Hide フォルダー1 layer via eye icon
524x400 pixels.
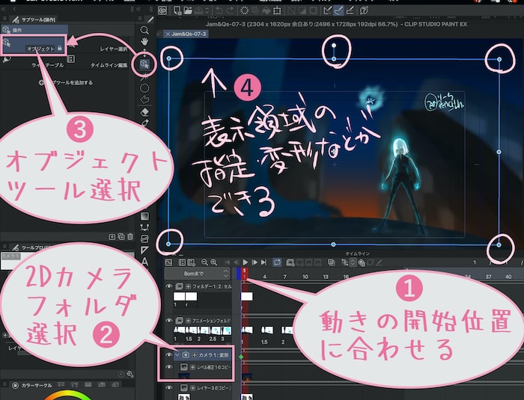[168, 286]
